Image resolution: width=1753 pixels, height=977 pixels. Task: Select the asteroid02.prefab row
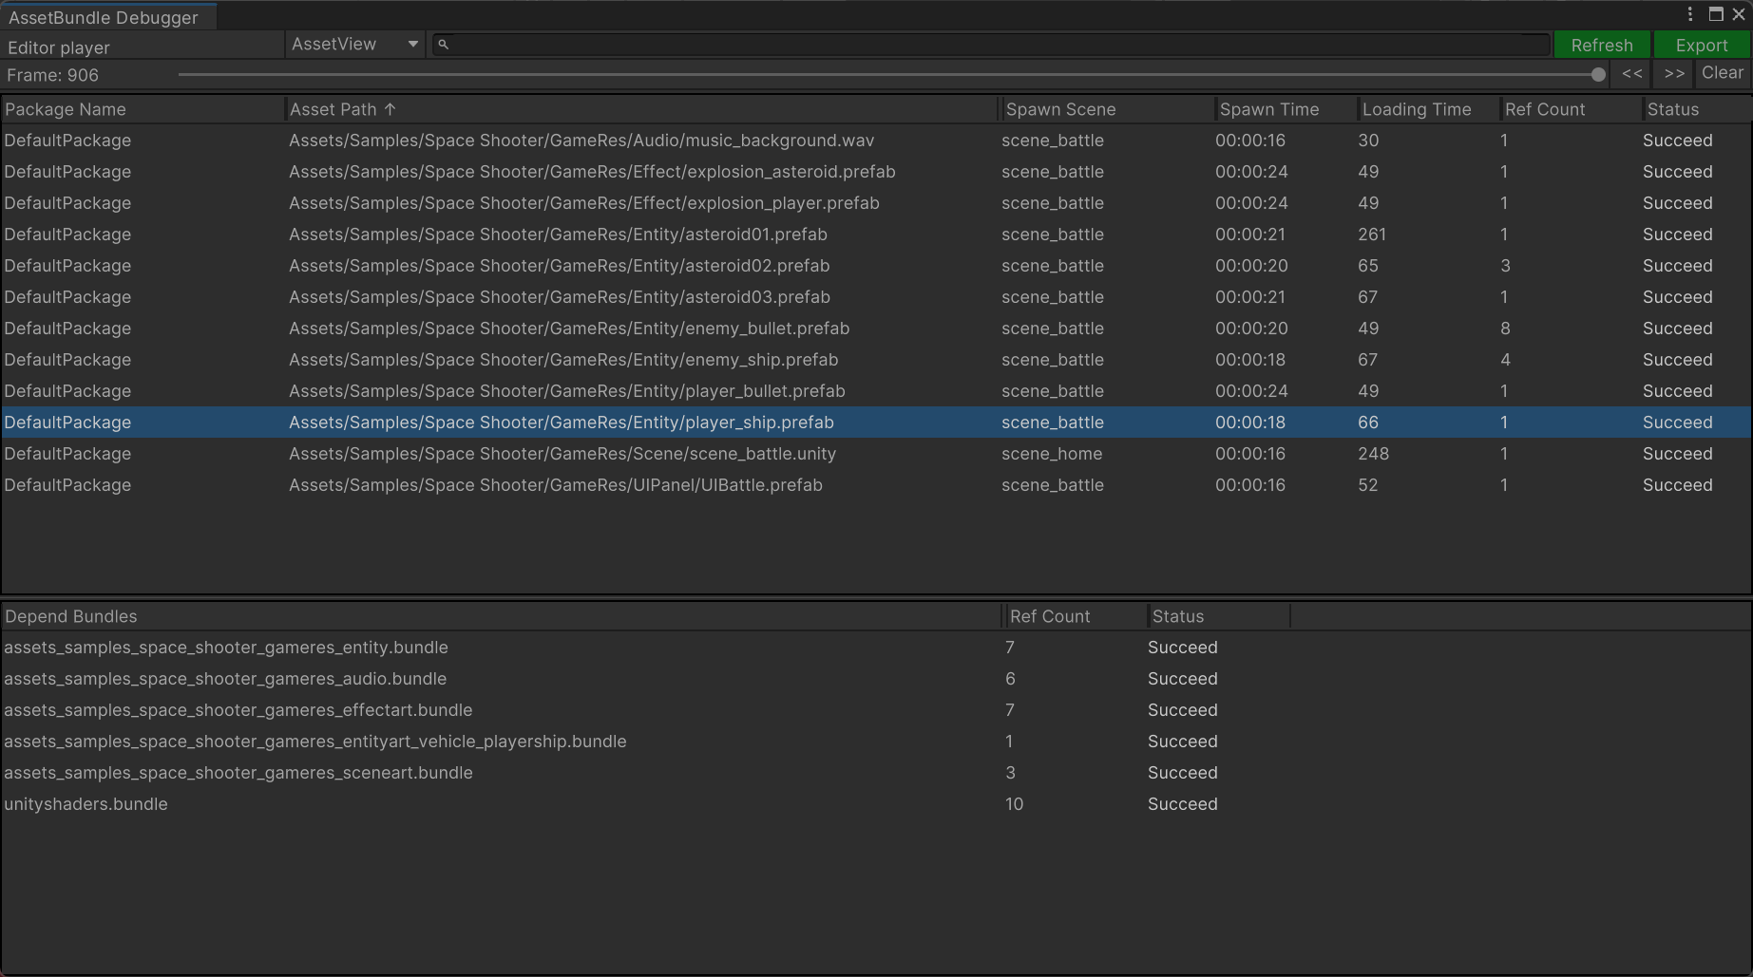pos(876,266)
